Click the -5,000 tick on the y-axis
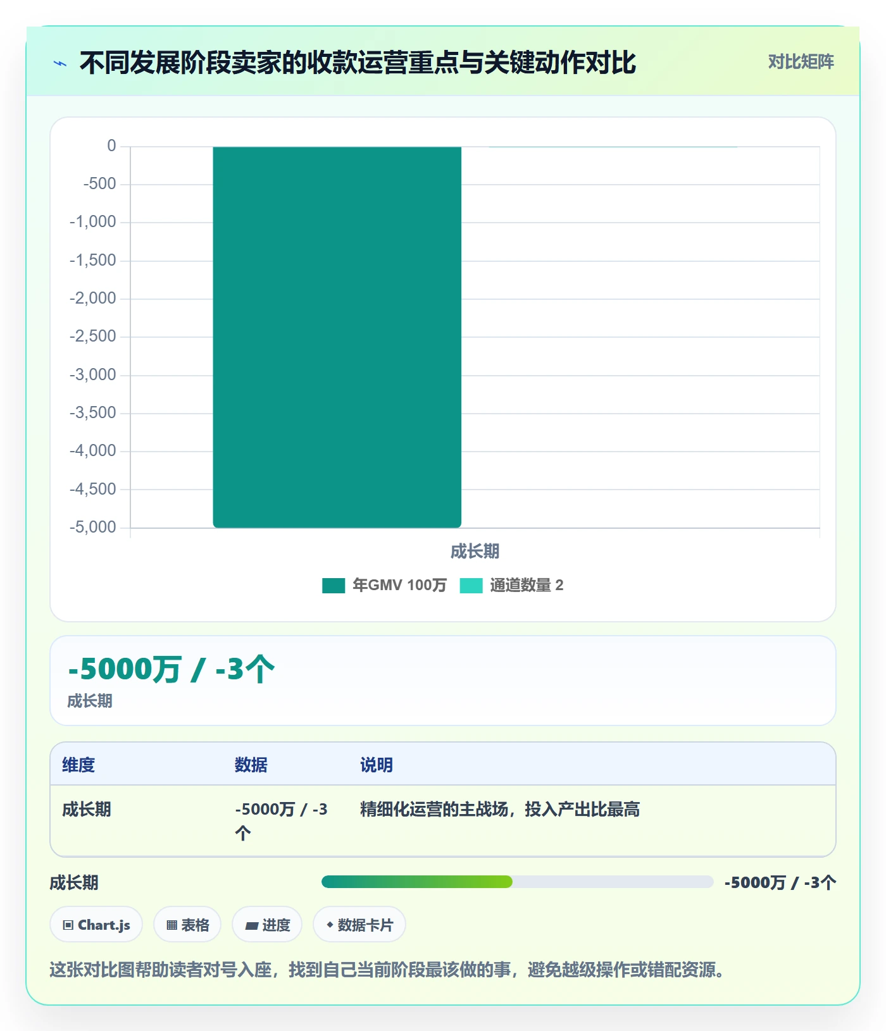The width and height of the screenshot is (886, 1031). tap(93, 528)
